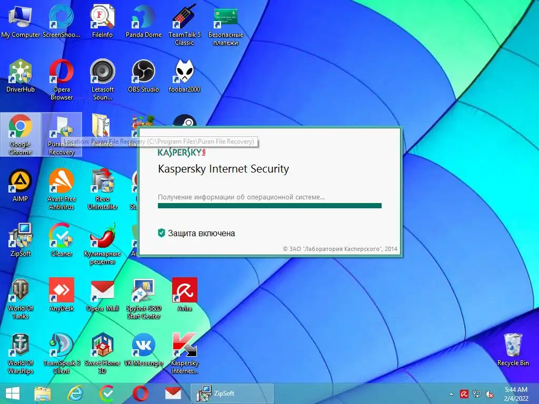Open Opera from the taskbar
This screenshot has width=539, height=404.
click(141, 393)
